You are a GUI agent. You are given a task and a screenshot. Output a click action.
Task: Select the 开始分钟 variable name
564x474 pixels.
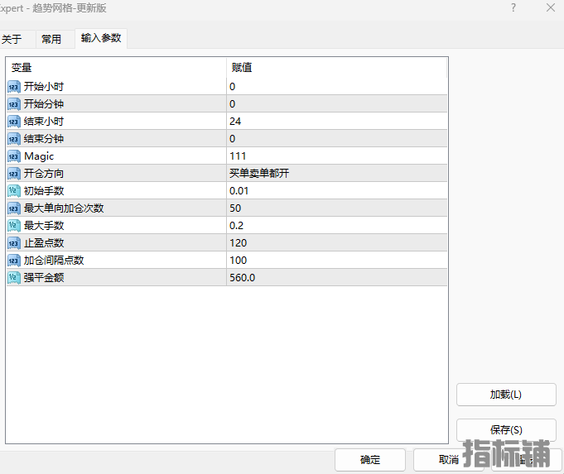[44, 104]
